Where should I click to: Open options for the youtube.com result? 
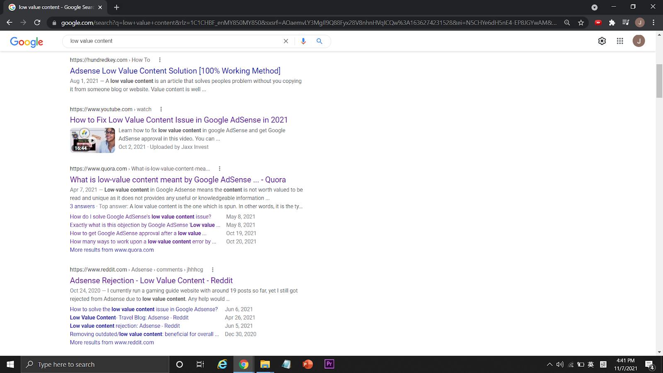pyautogui.click(x=161, y=109)
